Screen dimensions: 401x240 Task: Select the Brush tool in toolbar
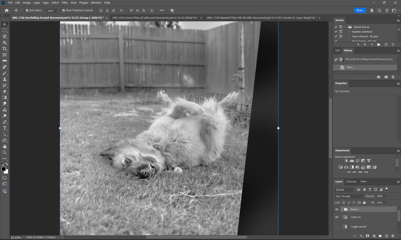coord(5,73)
